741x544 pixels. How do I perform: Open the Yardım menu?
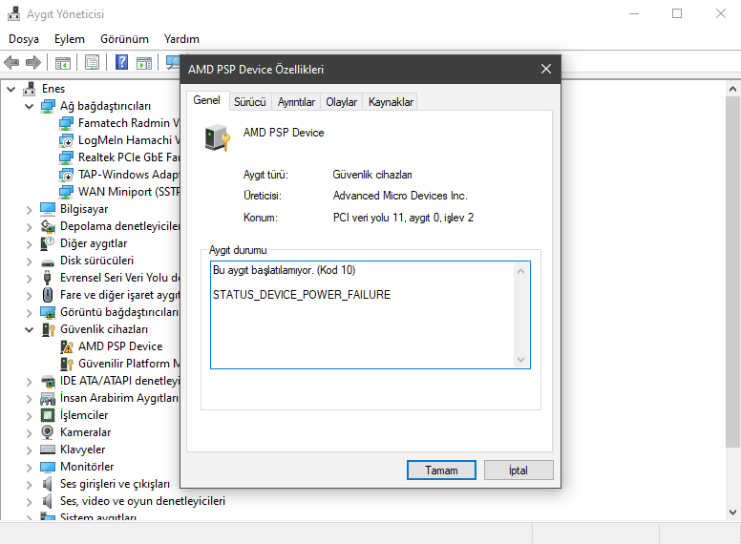tap(181, 39)
